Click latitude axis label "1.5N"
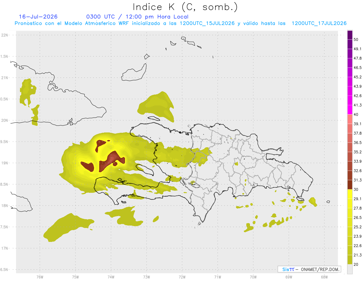Viewport: 364px width, 281px height. click(x=5, y=56)
